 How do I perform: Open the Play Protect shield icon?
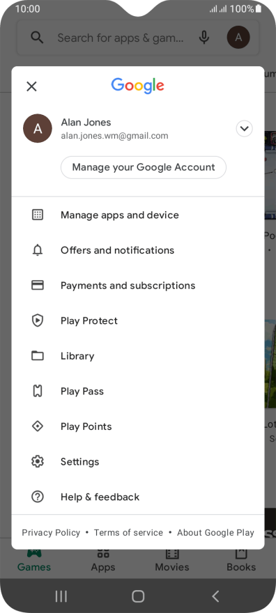pos(38,320)
